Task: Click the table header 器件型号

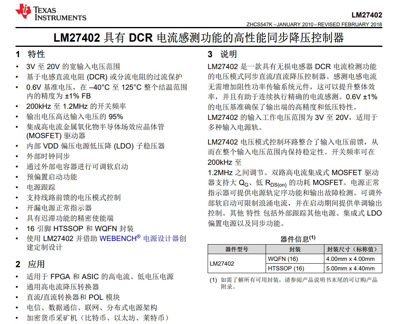Action: tap(237, 249)
